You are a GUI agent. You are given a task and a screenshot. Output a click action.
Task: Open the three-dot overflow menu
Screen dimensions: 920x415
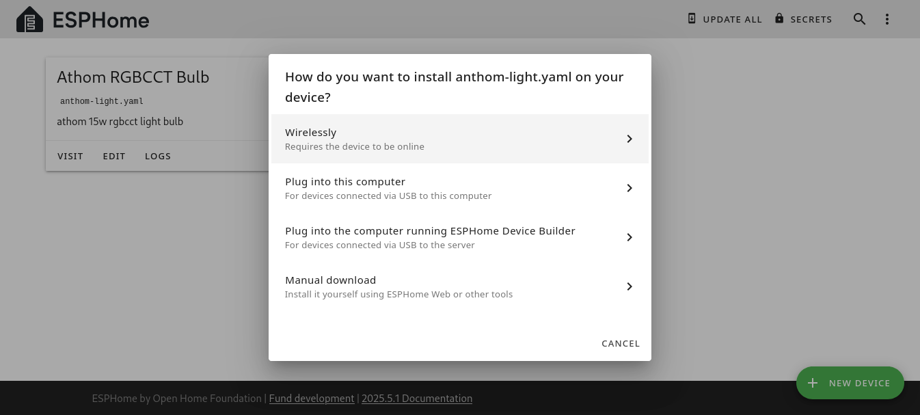pyautogui.click(x=887, y=19)
